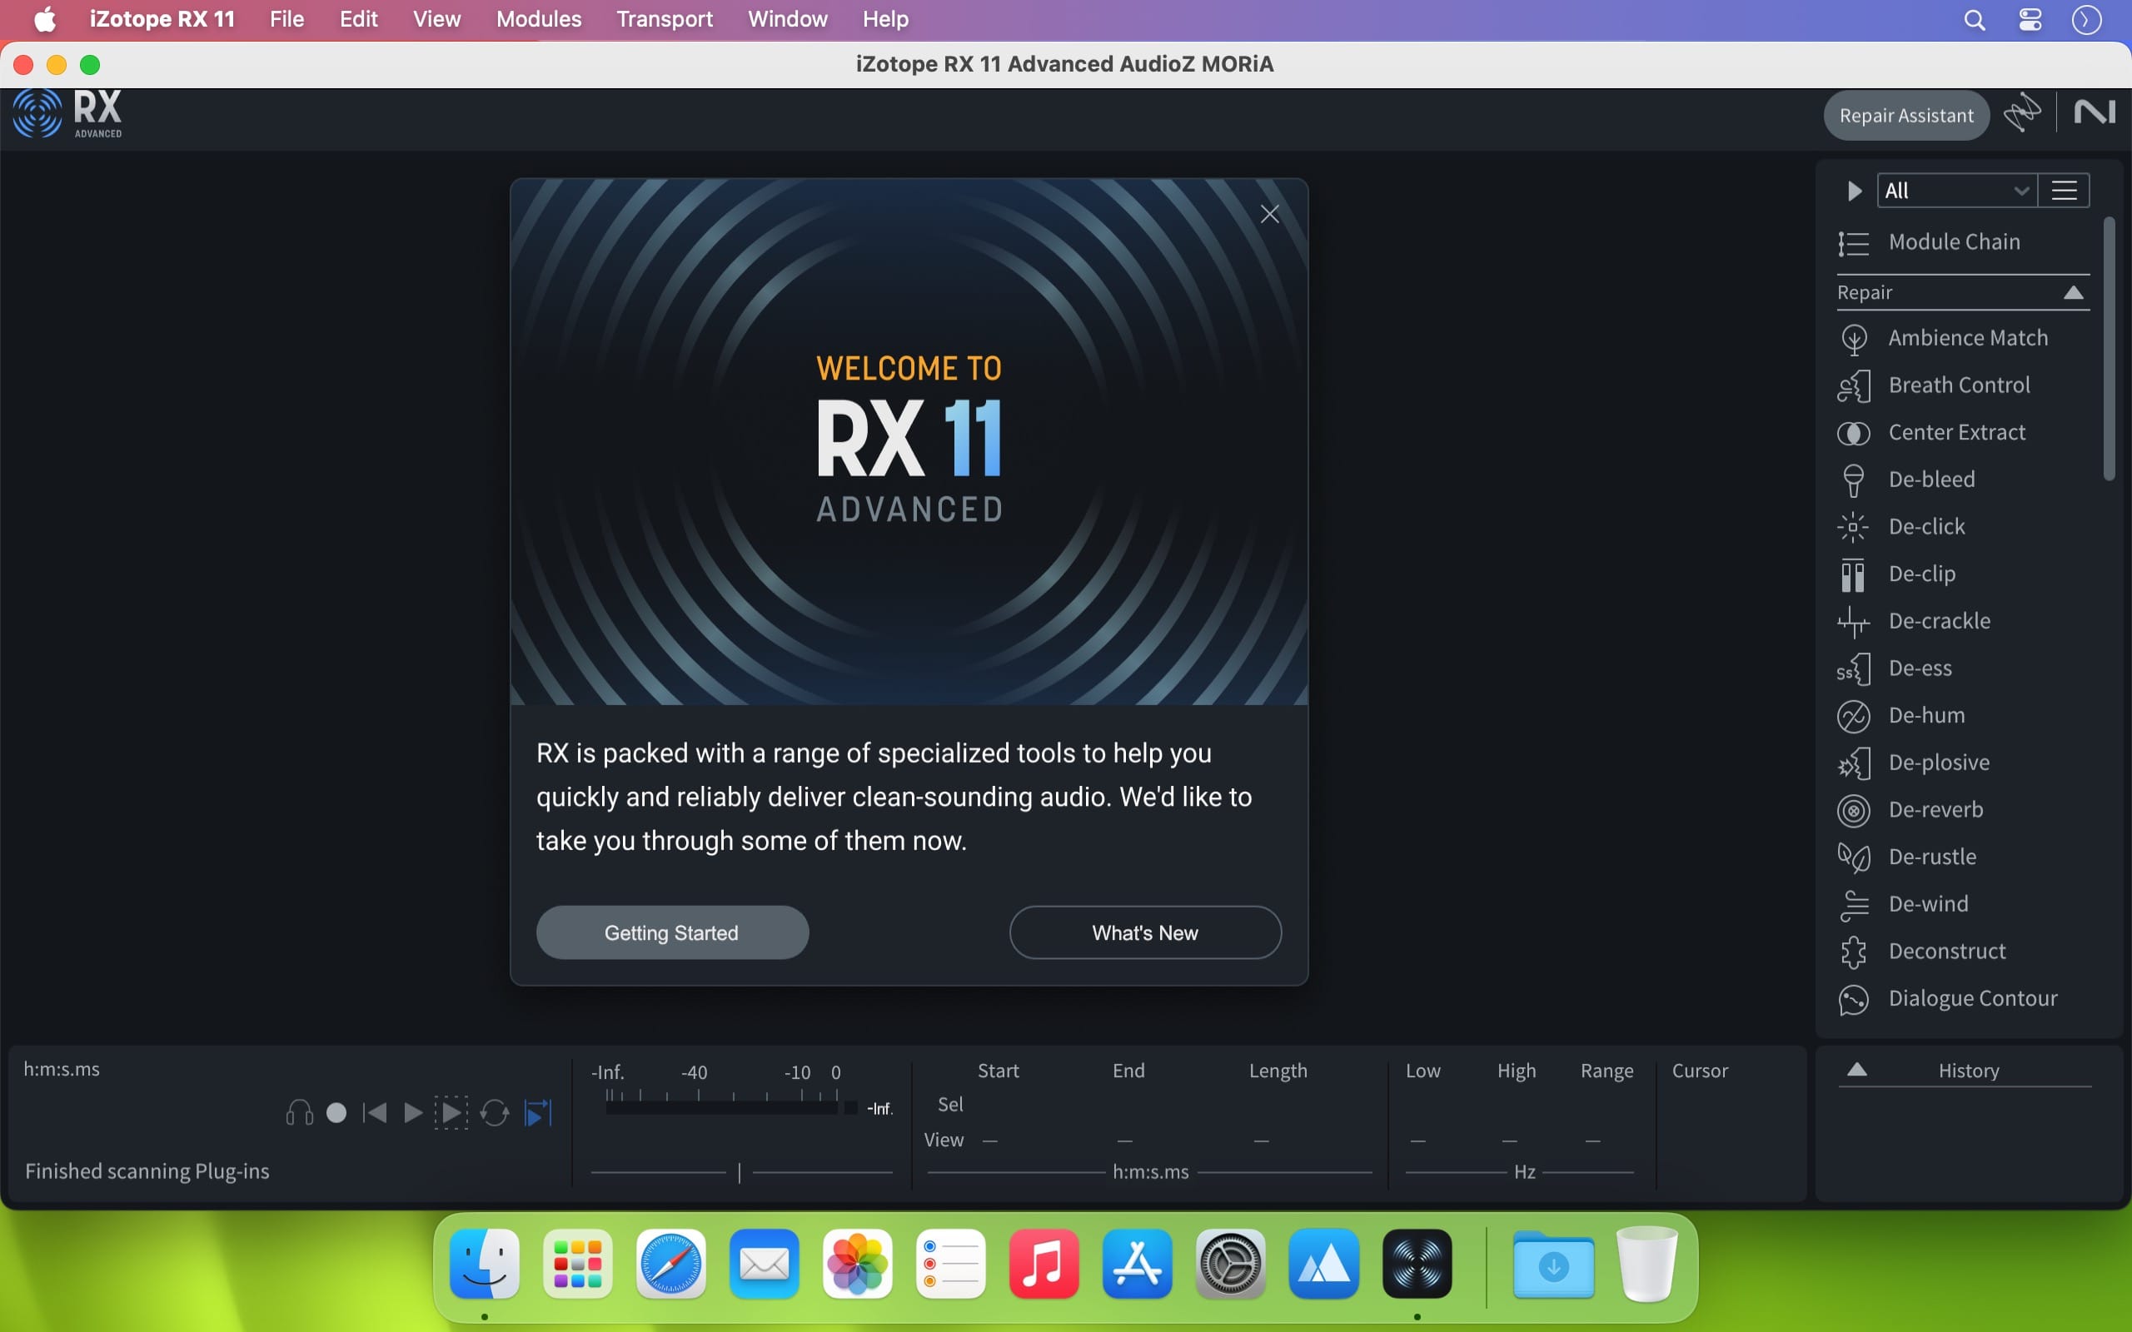Open Control Center in menu bar
Viewport: 2132px width, 1332px height.
2030,19
